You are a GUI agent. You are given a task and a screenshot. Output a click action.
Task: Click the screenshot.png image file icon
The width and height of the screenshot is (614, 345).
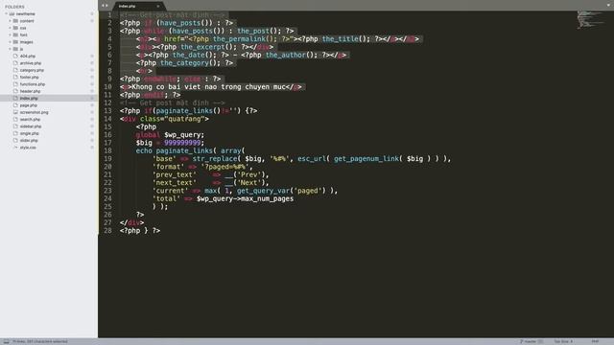(x=15, y=112)
